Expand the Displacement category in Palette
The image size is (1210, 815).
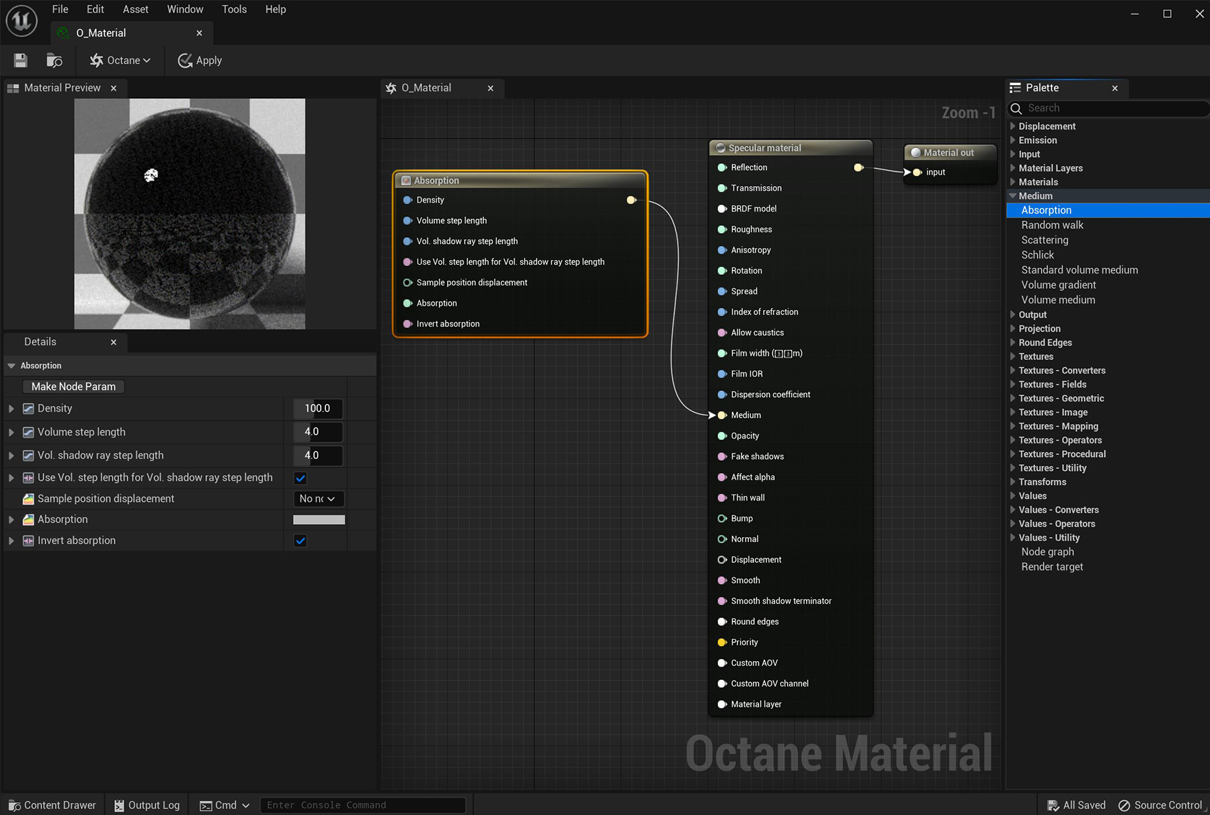click(x=1012, y=126)
